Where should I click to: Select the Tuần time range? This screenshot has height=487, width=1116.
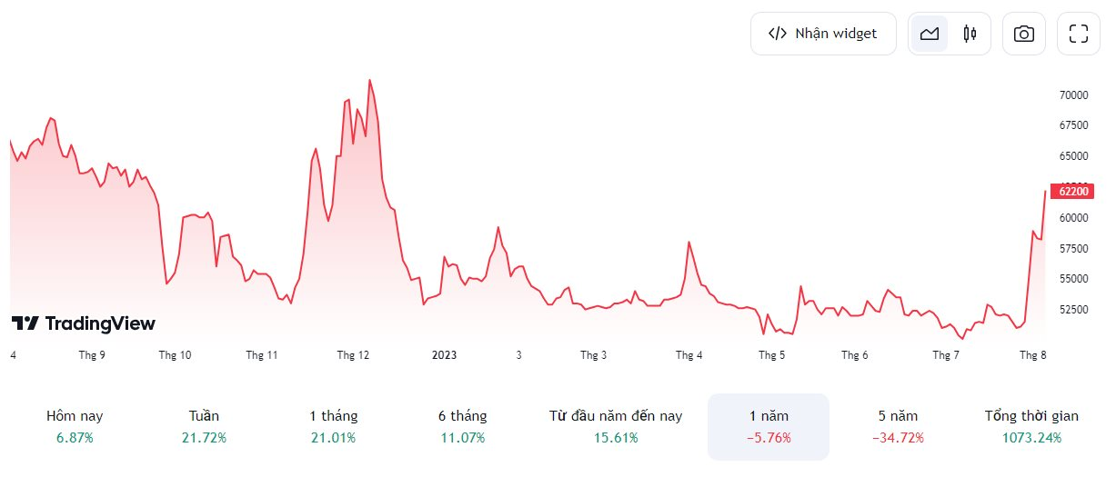click(x=204, y=426)
